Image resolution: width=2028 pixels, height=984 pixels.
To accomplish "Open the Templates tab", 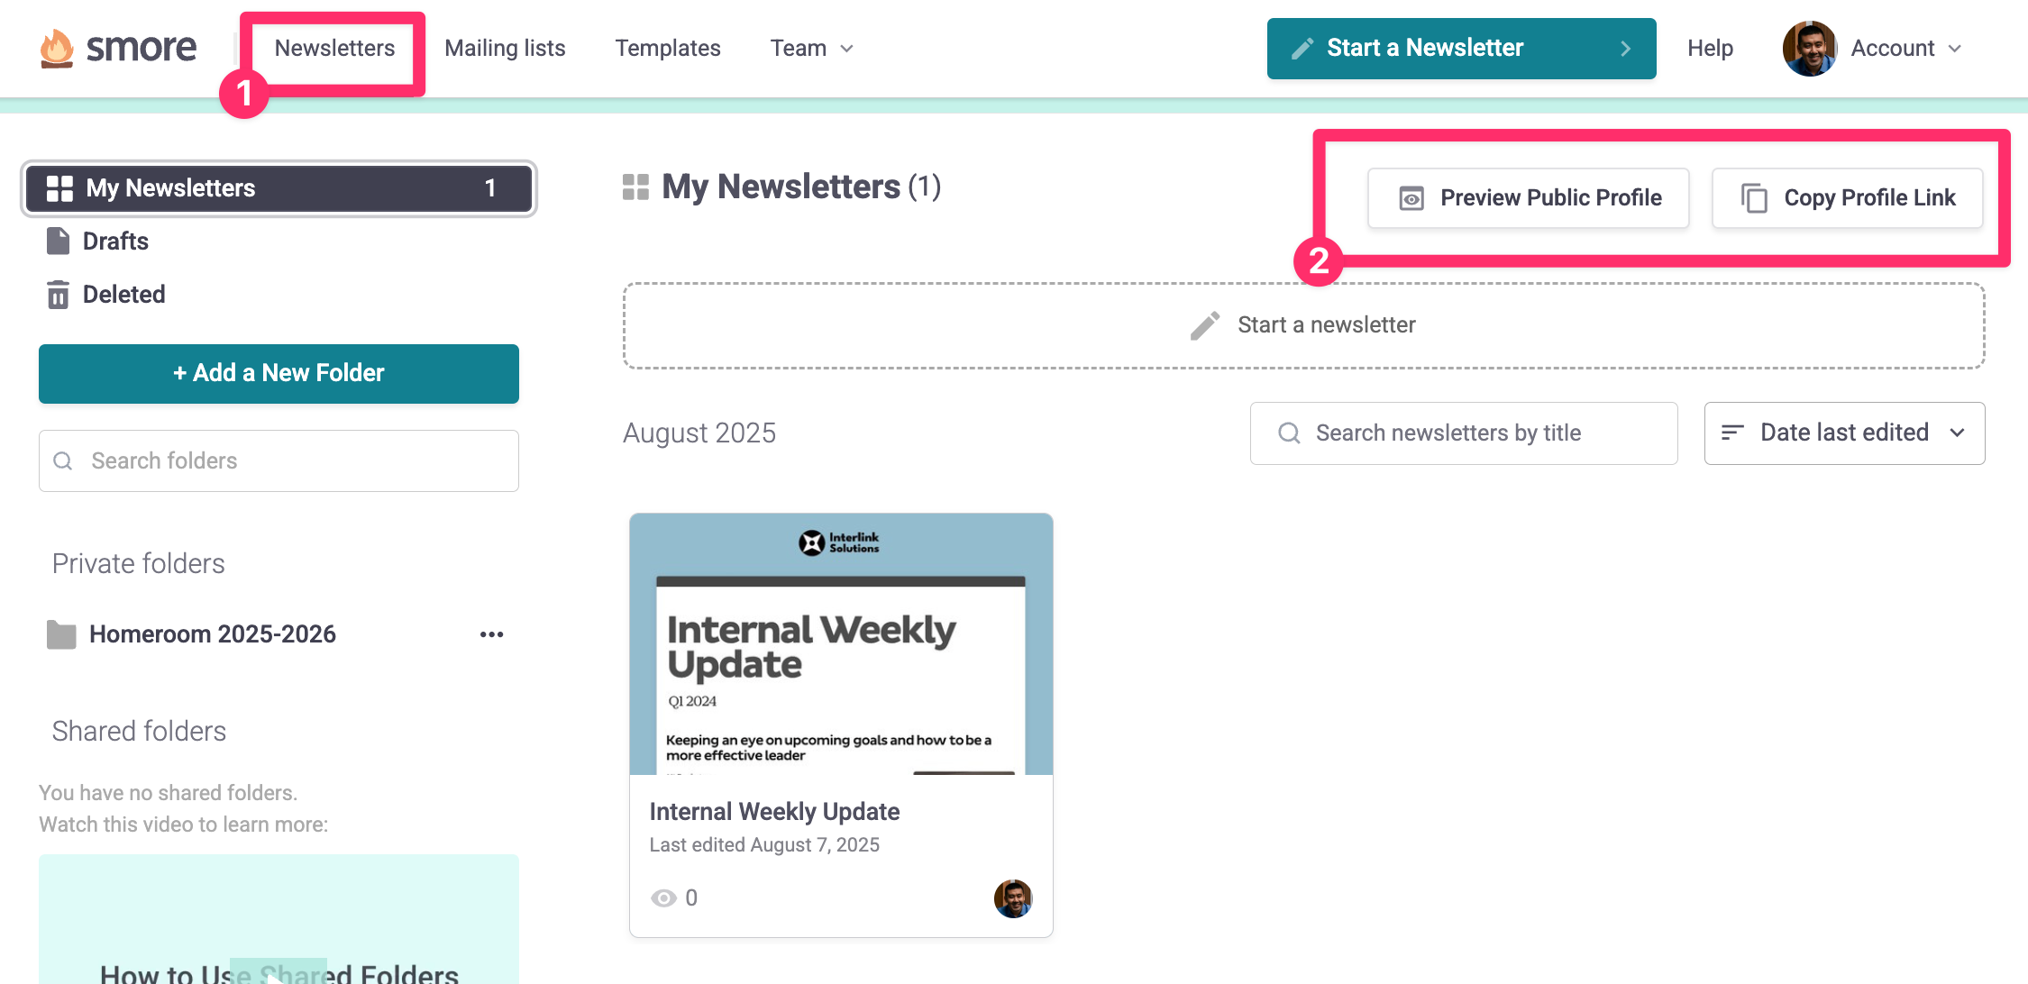I will tap(667, 49).
